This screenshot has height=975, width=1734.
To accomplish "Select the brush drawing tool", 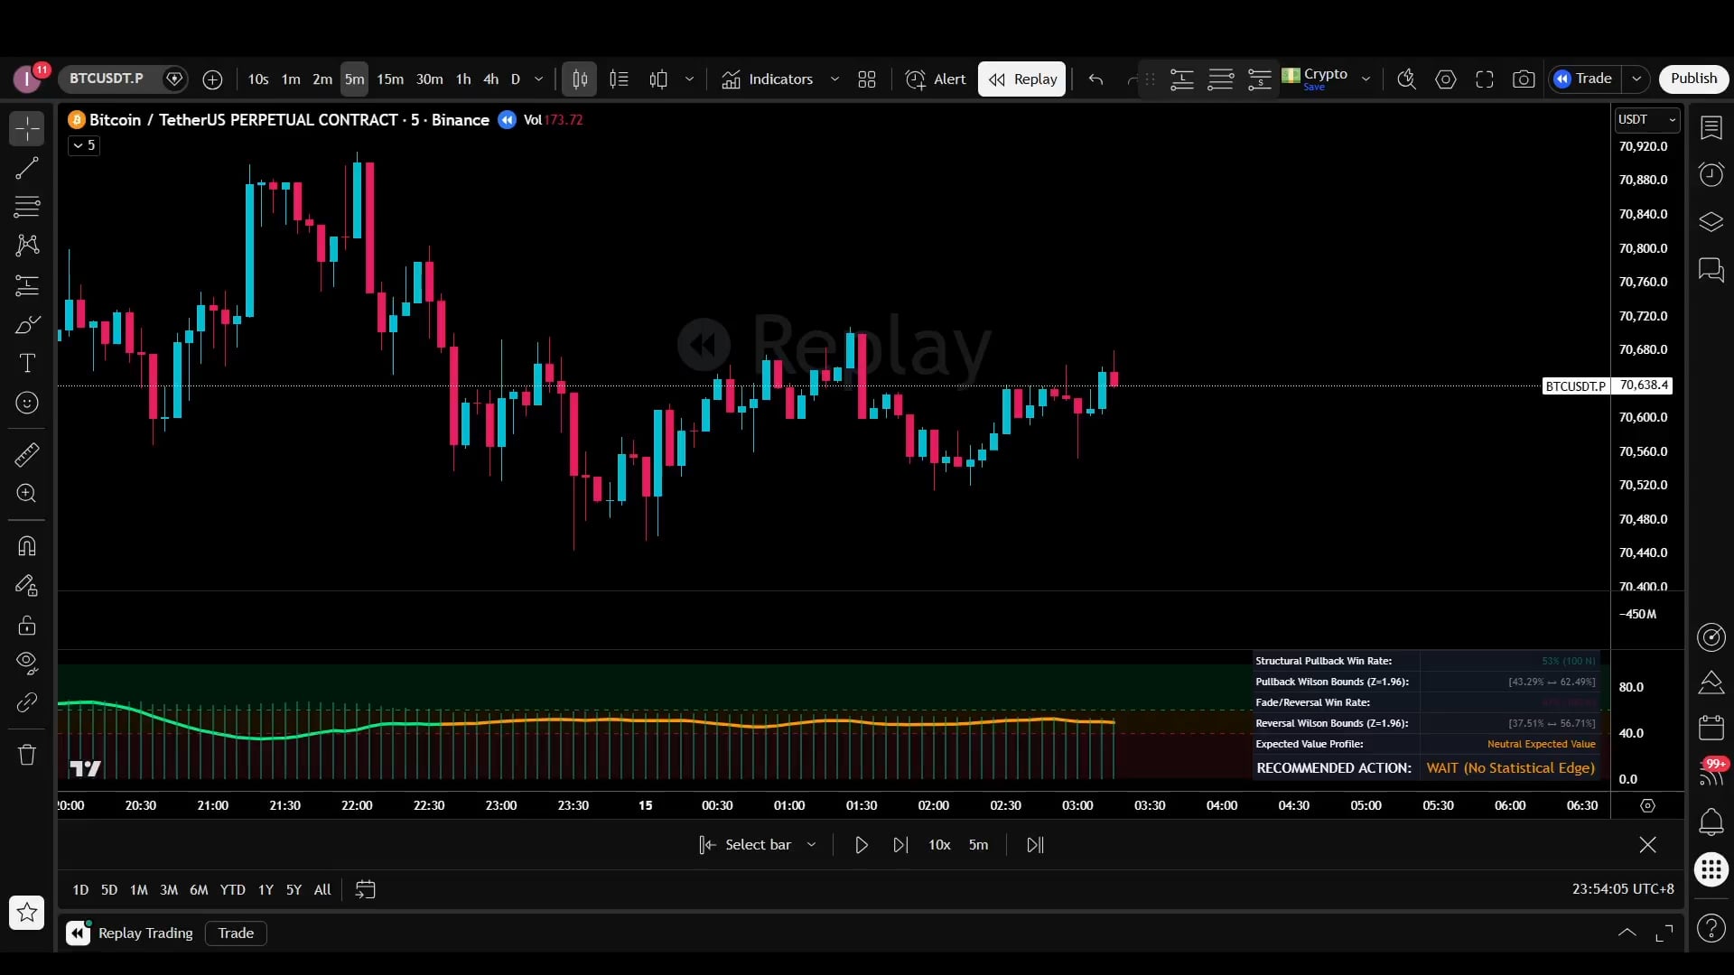I will click(27, 324).
